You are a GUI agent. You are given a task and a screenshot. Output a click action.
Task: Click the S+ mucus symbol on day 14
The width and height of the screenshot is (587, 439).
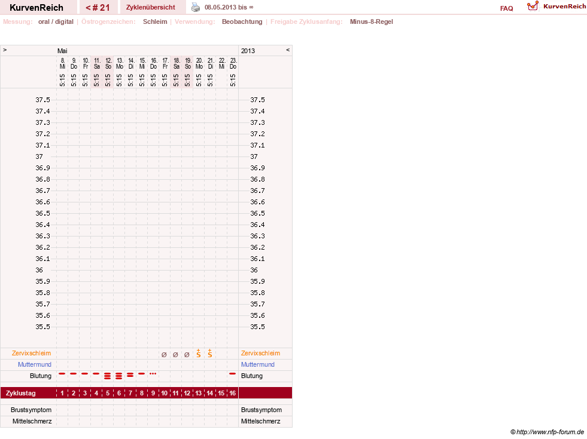coord(209,354)
